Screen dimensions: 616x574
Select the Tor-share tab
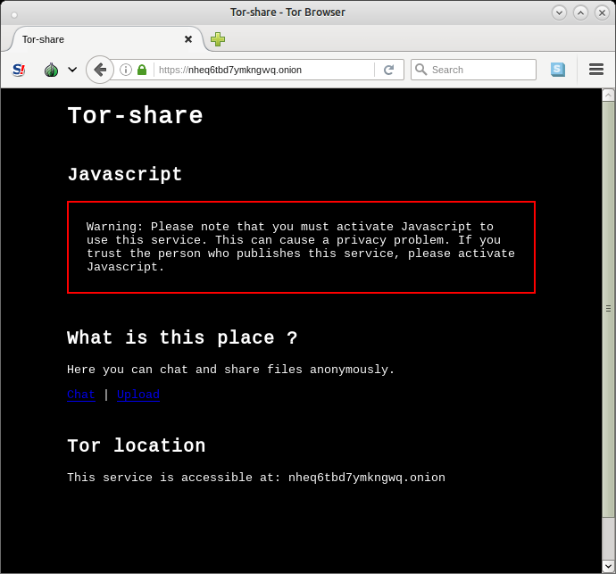pyautogui.click(x=106, y=39)
